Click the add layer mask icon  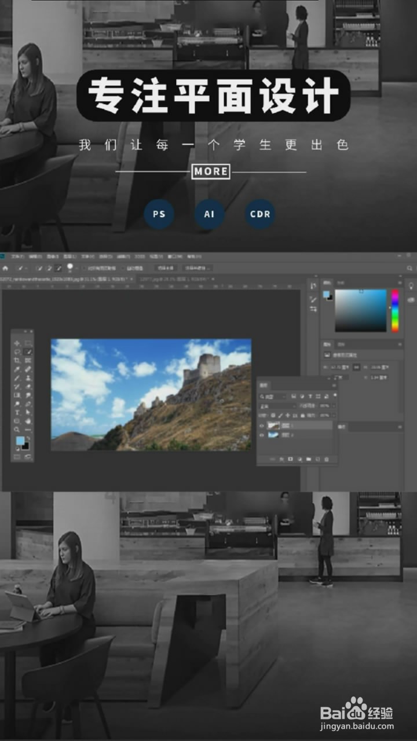290,459
